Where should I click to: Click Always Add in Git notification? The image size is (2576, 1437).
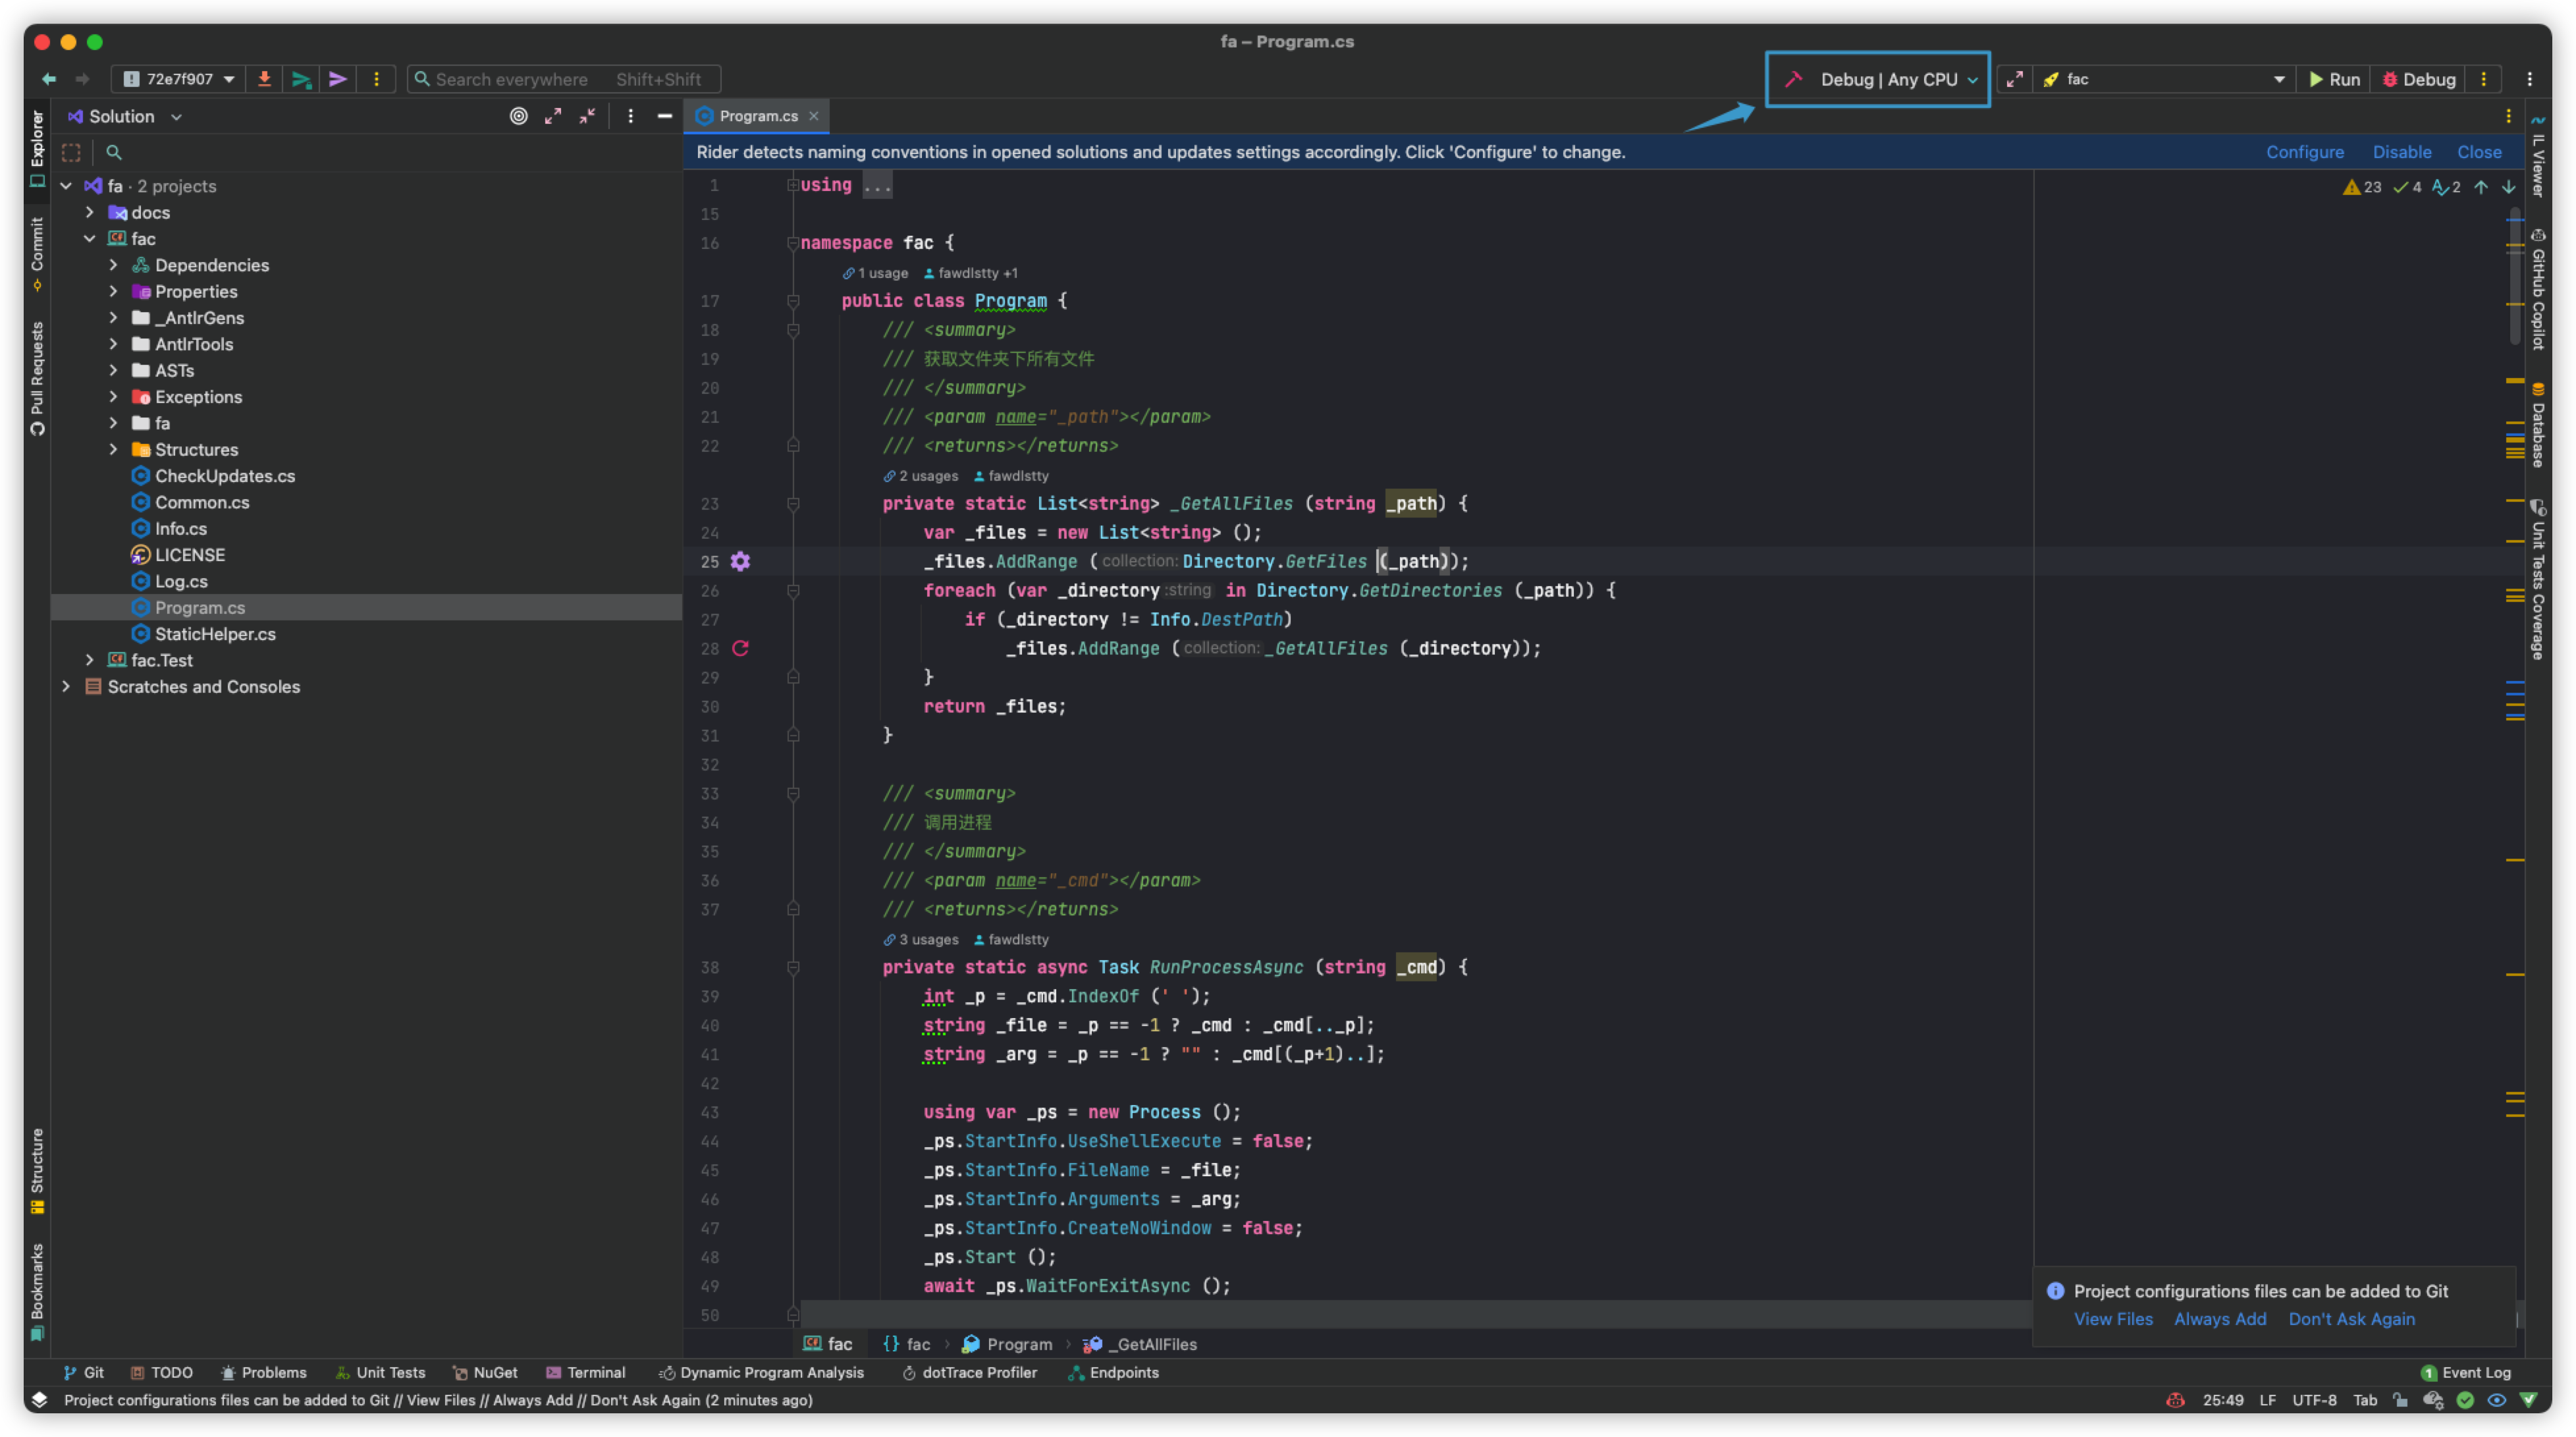pyautogui.click(x=2219, y=1319)
